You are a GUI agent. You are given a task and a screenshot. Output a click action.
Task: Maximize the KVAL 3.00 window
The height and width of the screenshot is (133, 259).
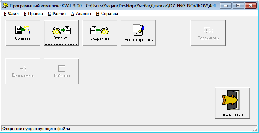tap(238, 5)
